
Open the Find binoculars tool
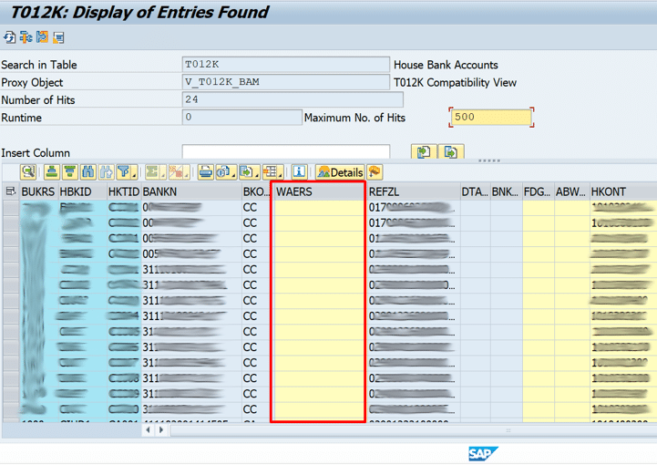point(87,172)
